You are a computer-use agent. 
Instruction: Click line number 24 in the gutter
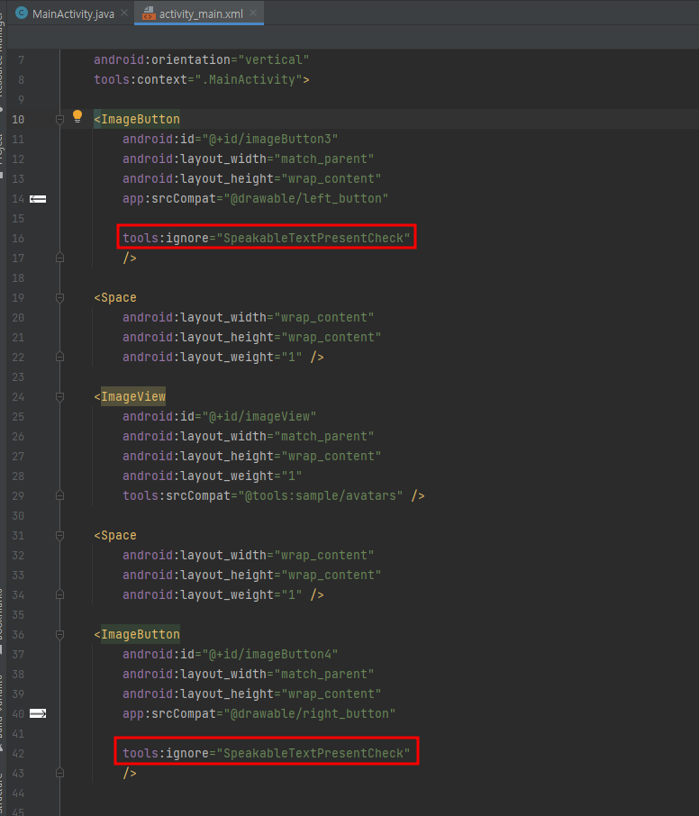(x=18, y=397)
